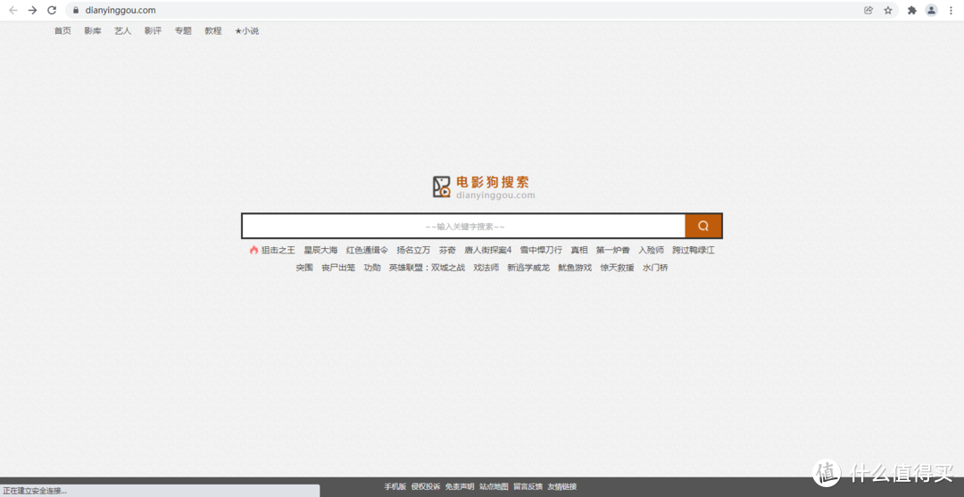Search hot keyword 突围
Viewport: 964px width, 497px height.
(x=304, y=268)
